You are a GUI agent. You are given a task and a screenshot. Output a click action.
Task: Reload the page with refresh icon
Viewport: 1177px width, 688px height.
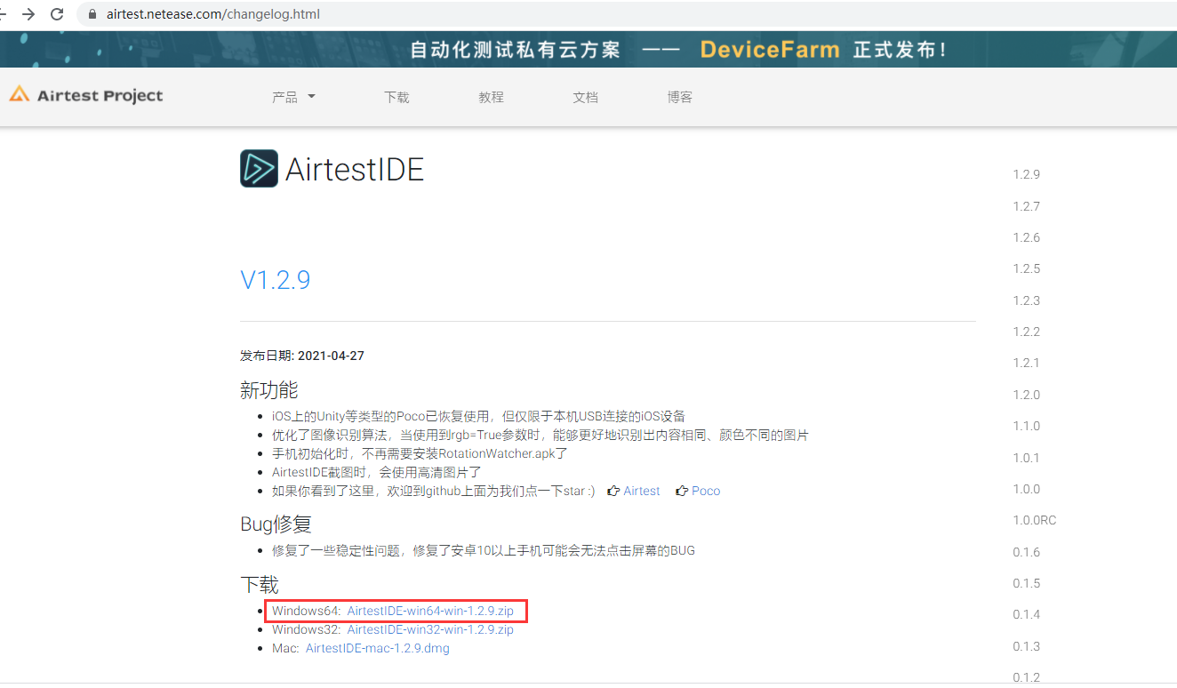57,14
